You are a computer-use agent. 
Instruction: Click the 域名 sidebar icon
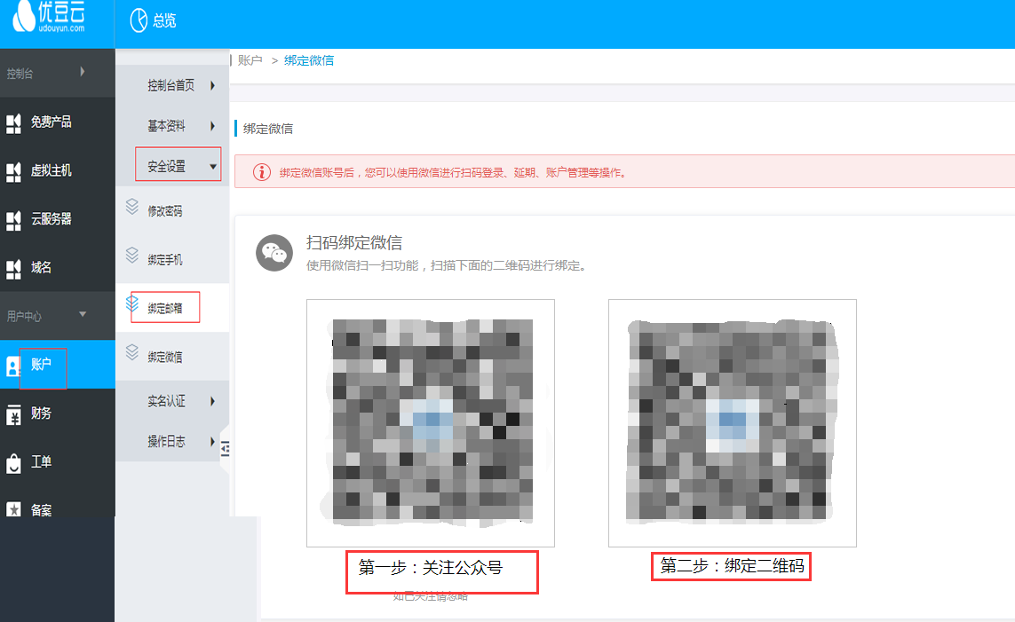13,268
